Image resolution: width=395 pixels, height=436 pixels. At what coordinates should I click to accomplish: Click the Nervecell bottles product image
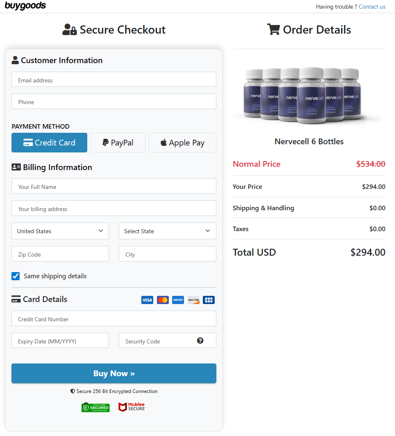[306, 95]
